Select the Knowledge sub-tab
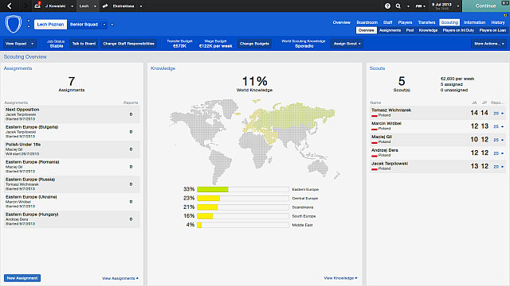The width and height of the screenshot is (510, 286). click(428, 30)
